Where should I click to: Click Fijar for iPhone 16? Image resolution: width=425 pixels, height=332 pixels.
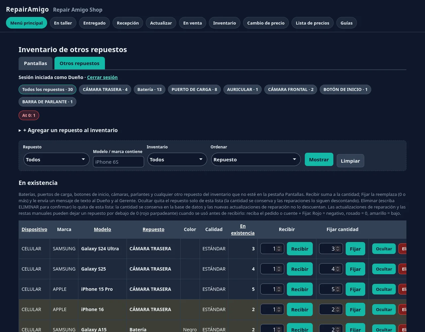coord(355,309)
